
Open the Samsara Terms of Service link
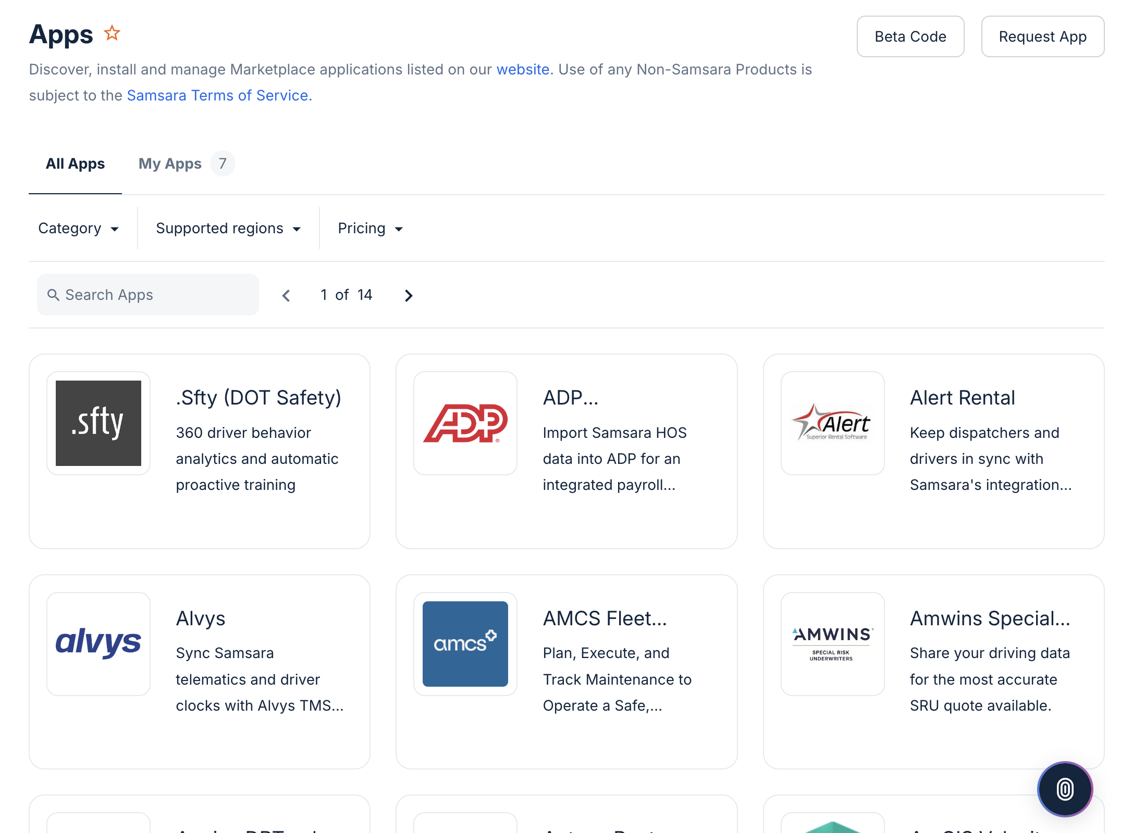click(219, 95)
